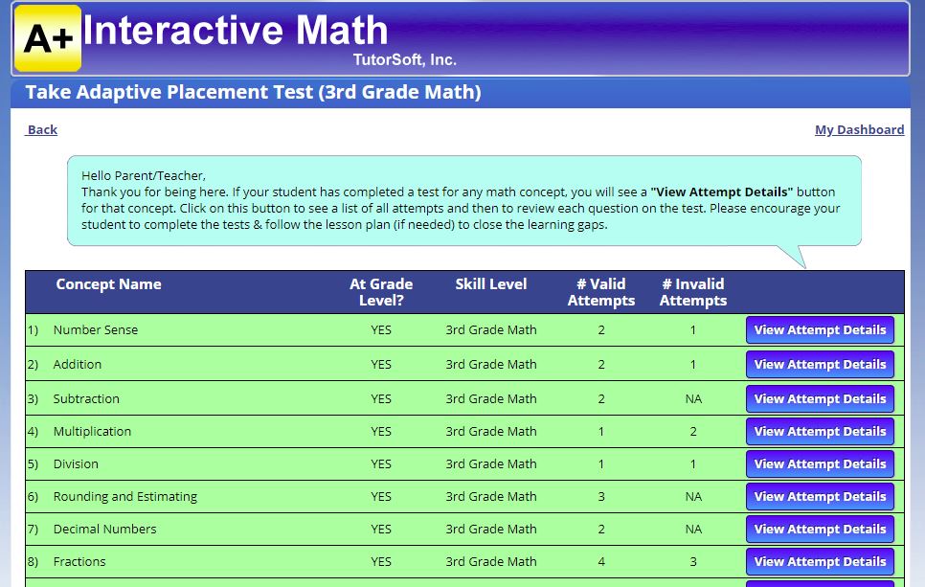View attempt details for Multiplication
The height and width of the screenshot is (587, 925).
click(x=820, y=431)
